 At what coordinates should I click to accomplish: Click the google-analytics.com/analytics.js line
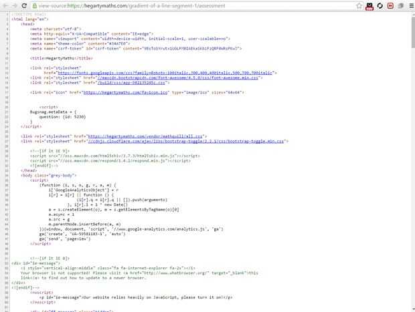point(131,229)
